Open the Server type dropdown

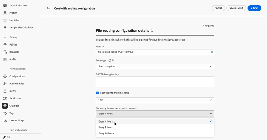point(155,66)
